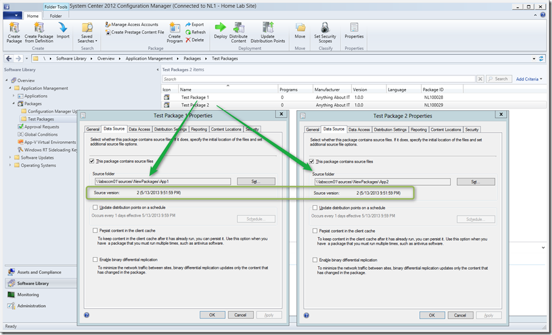Screen dimensions: 552x335
Task: Open the Saved Searches menu
Action: [x=87, y=32]
